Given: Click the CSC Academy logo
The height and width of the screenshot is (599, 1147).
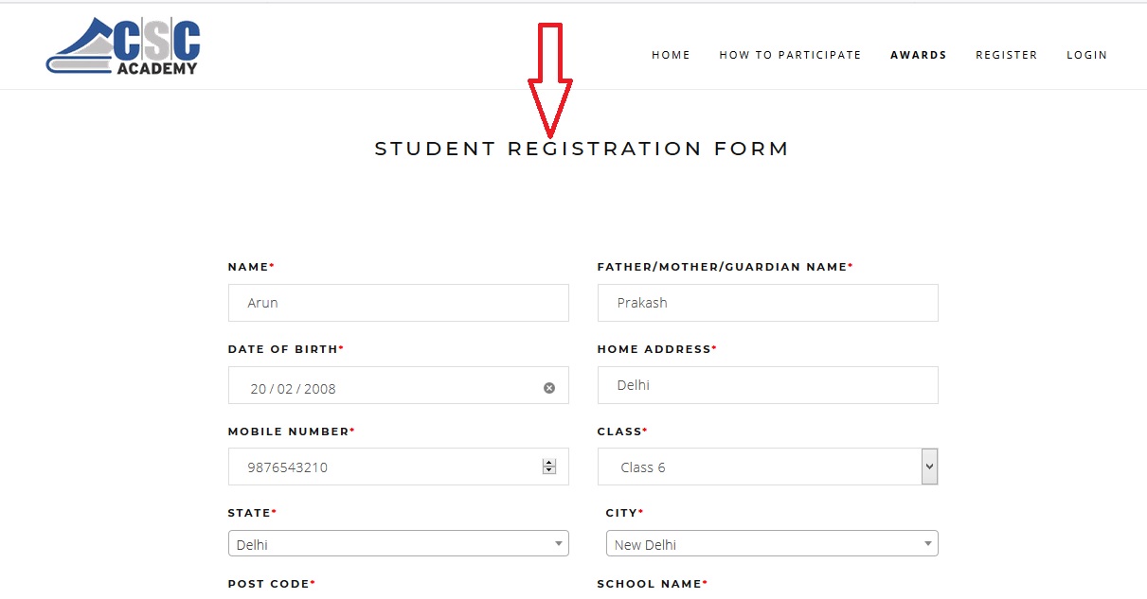Looking at the screenshot, I should (x=123, y=45).
